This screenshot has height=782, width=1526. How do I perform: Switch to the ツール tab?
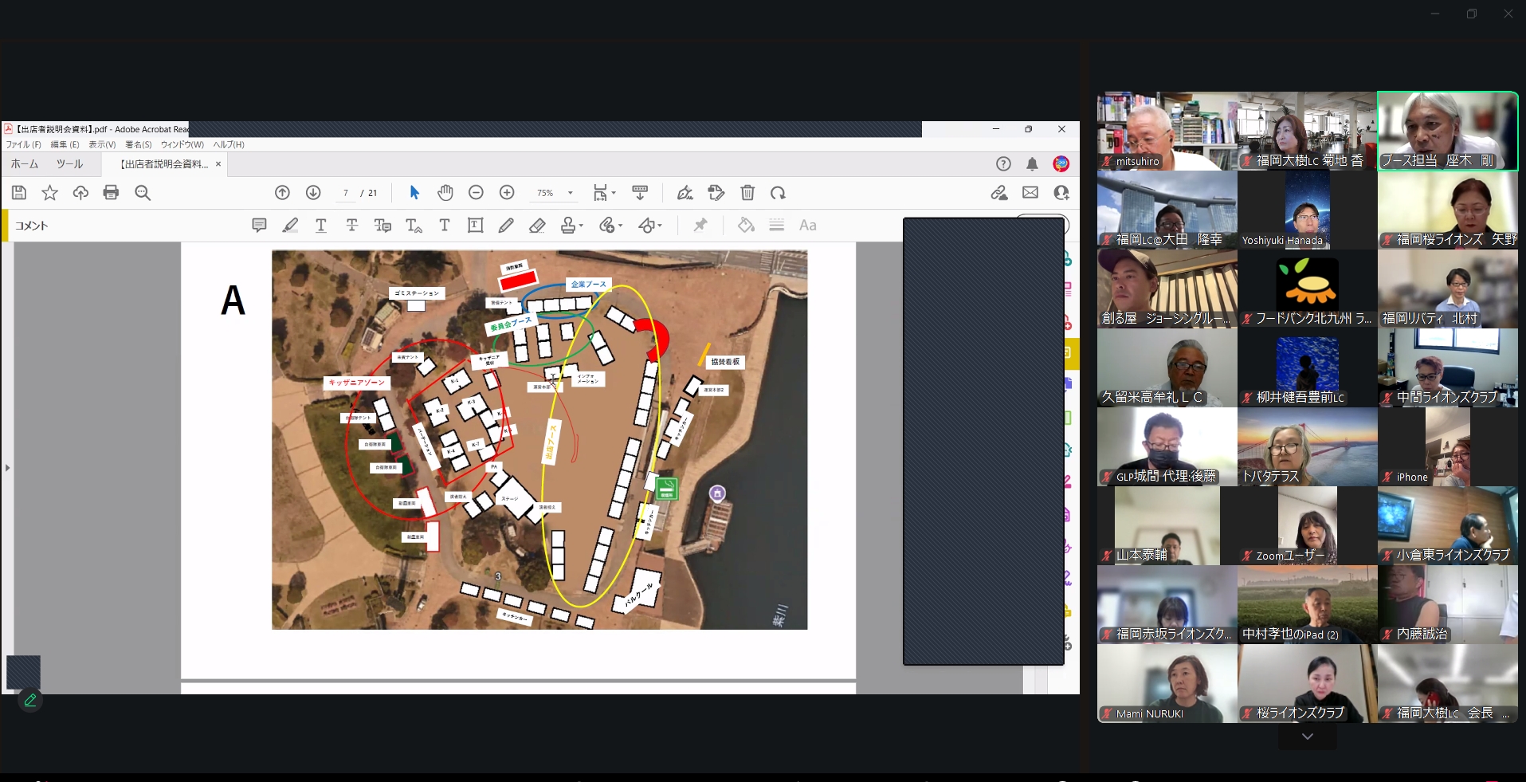[x=69, y=164]
